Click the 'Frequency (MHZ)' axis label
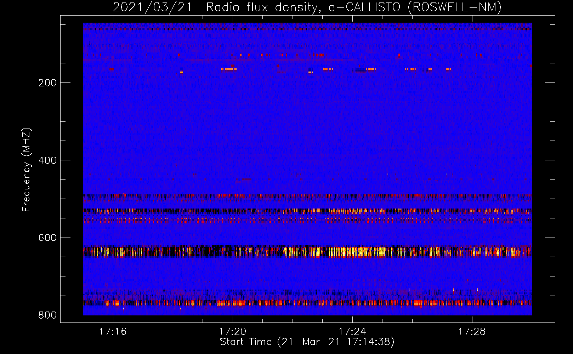The image size is (573, 354). tap(27, 170)
